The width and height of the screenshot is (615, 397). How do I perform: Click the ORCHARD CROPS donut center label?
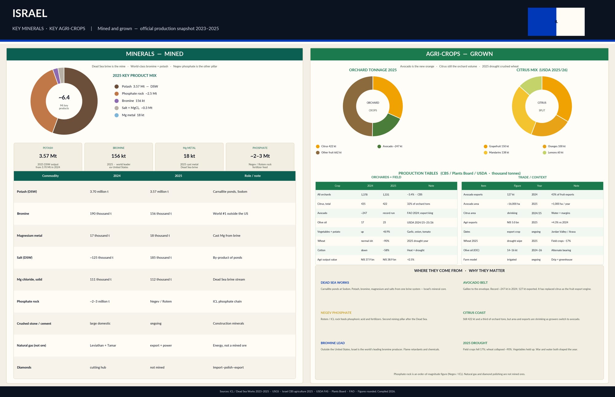[x=373, y=106]
